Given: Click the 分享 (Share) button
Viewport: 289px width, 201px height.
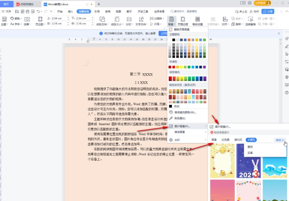Looking at the screenshot, I should [268, 11].
